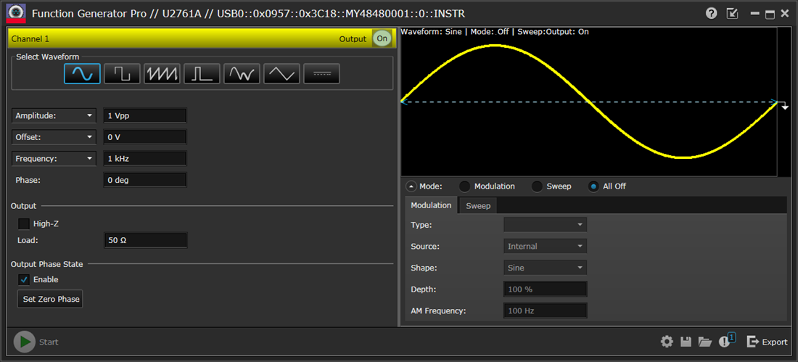Open the modulation Type dropdown
The width and height of the screenshot is (798, 362).
545,225
